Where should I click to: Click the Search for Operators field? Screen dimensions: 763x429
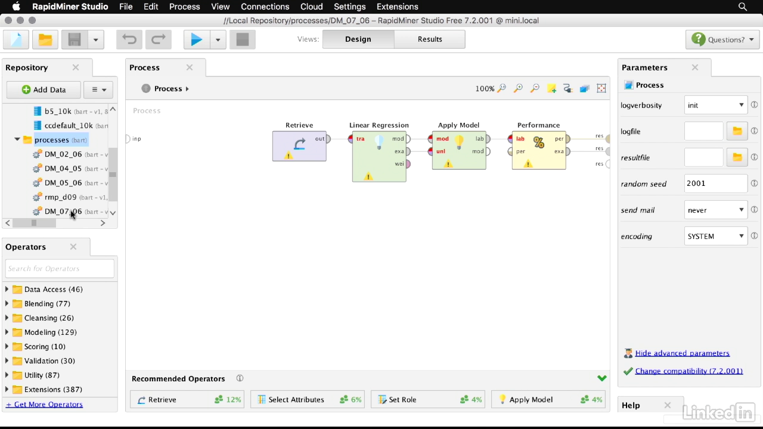[60, 269]
